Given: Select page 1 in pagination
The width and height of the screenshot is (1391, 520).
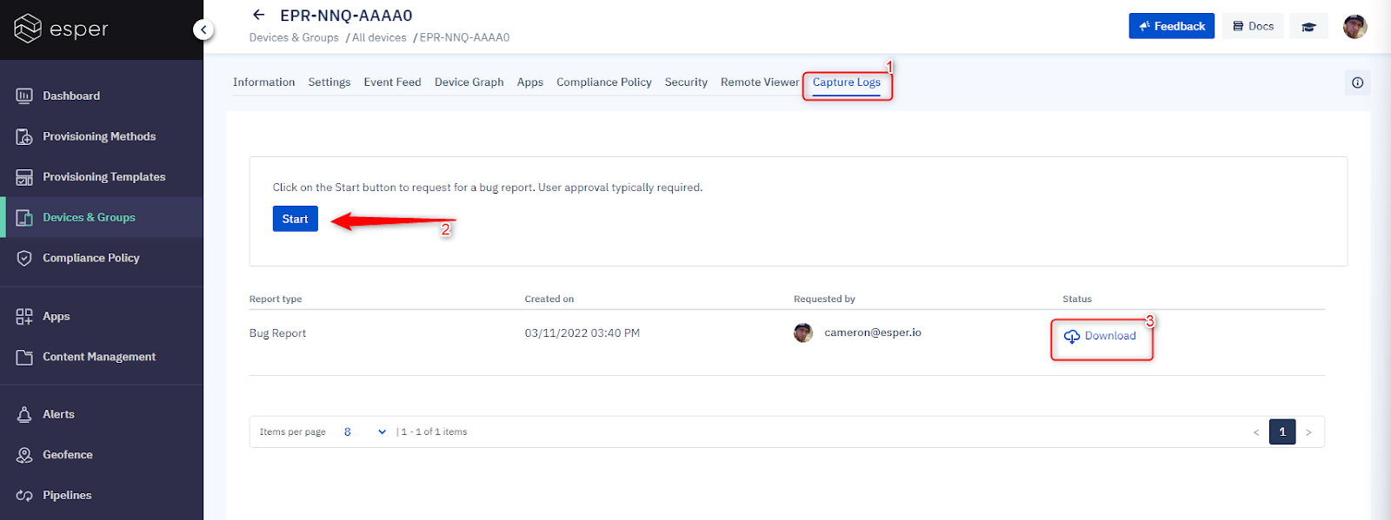Looking at the screenshot, I should [x=1282, y=431].
